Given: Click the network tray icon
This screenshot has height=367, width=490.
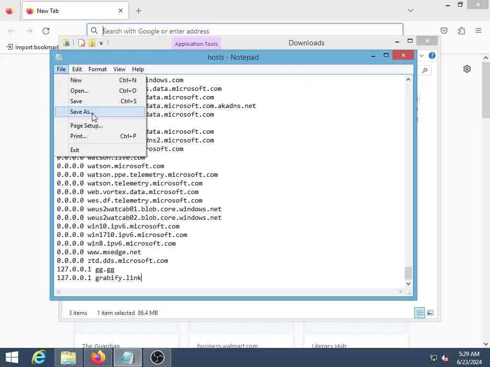Looking at the screenshot, I should coord(434,357).
